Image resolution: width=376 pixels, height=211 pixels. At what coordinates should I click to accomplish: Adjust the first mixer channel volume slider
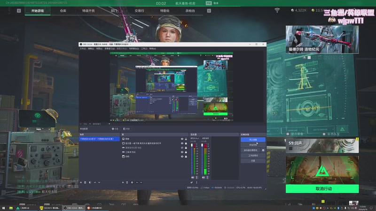click(x=192, y=159)
